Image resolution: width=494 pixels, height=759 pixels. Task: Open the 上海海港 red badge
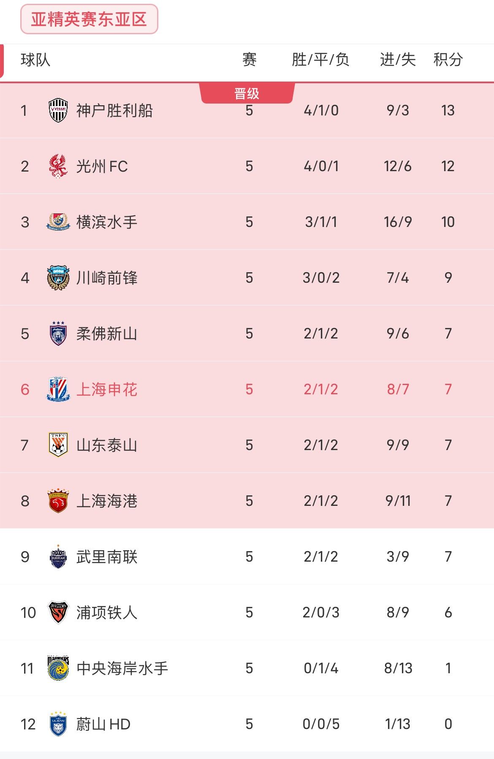click(x=58, y=501)
